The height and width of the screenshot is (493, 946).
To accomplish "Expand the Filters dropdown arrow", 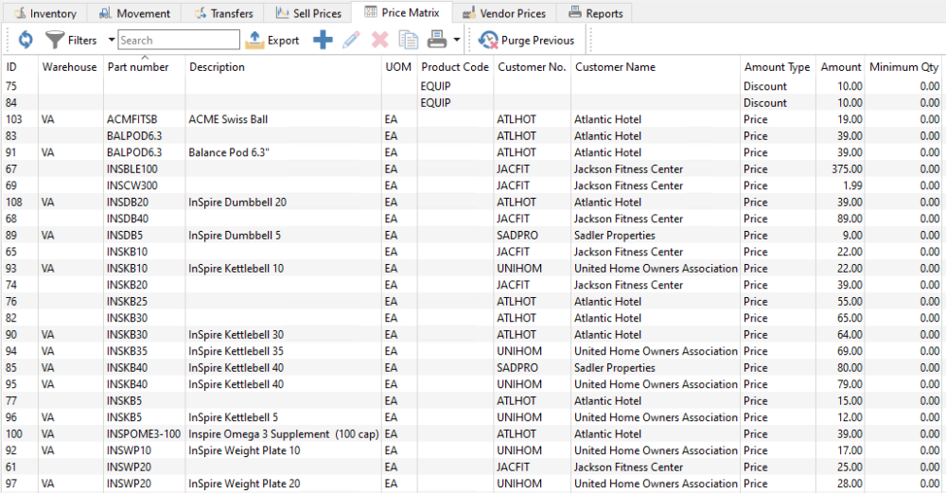I will [111, 41].
